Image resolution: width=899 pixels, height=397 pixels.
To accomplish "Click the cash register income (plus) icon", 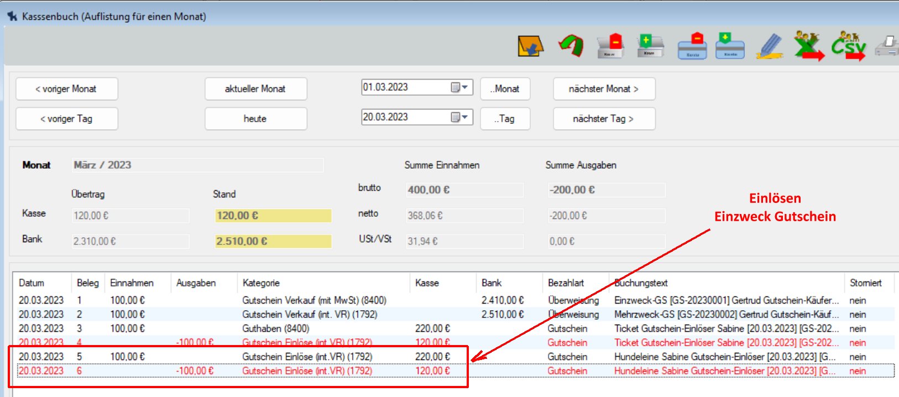I will 650,46.
